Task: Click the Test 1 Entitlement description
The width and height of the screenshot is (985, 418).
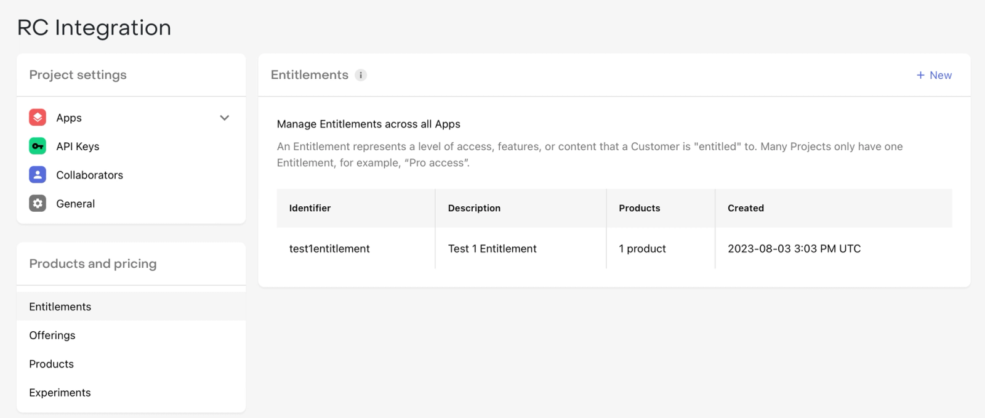Action: pyautogui.click(x=492, y=249)
